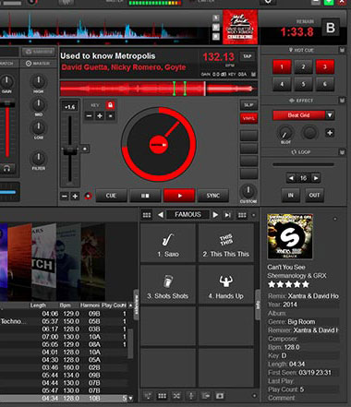Click the pitch slider handle
The width and height of the screenshot is (351, 407).
70,151
